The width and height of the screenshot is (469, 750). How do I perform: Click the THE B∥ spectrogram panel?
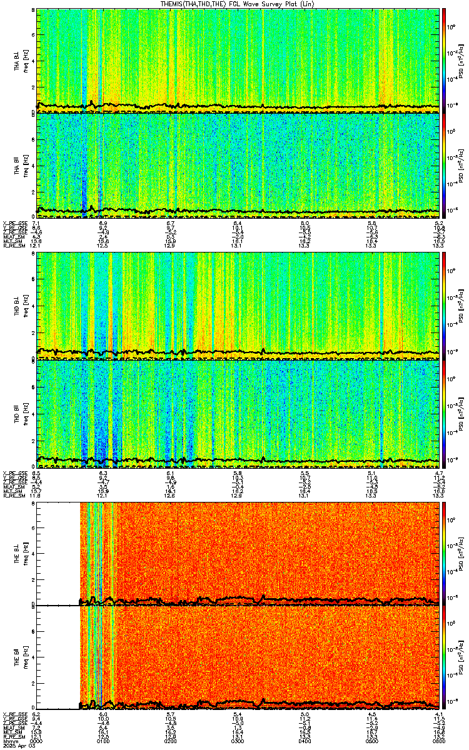click(238, 656)
